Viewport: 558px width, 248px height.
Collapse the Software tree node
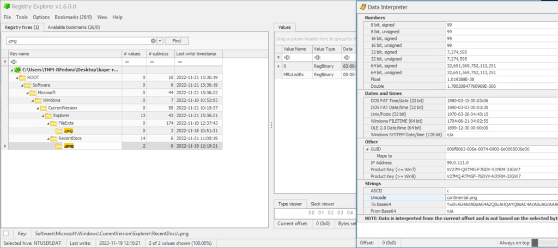22,85
